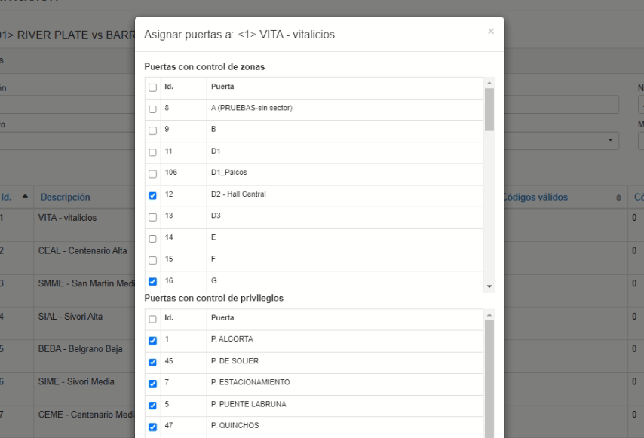Toggle P. ESTACIONAMIENTO checkbox off
This screenshot has height=438, width=644.
tap(153, 384)
